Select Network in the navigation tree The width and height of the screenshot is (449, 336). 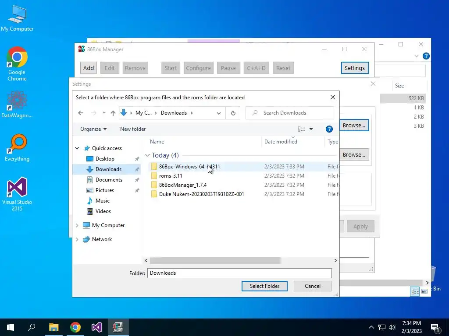click(x=102, y=239)
